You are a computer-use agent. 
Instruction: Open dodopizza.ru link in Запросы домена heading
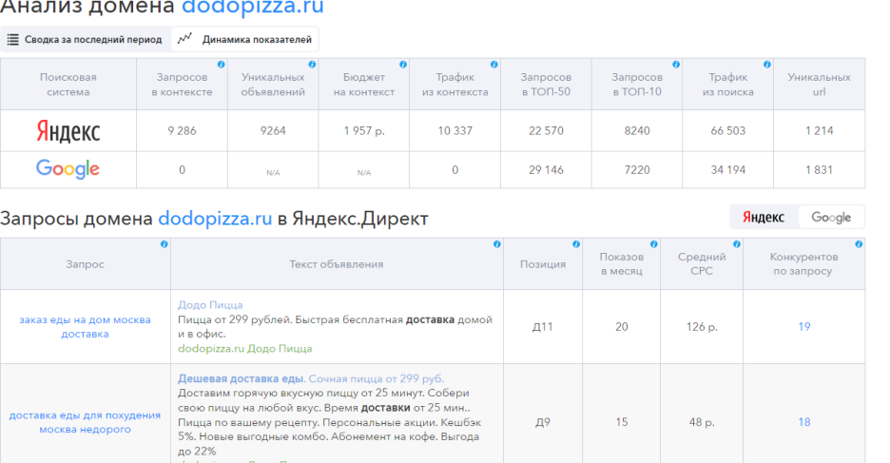215,219
